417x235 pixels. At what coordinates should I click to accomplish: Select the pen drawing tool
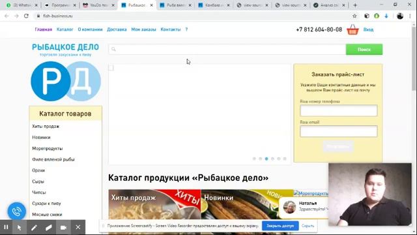pyautogui.click(x=34, y=227)
